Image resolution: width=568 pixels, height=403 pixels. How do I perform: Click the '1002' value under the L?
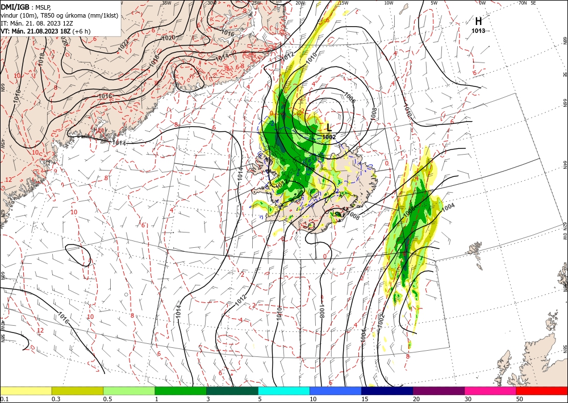coord(329,137)
